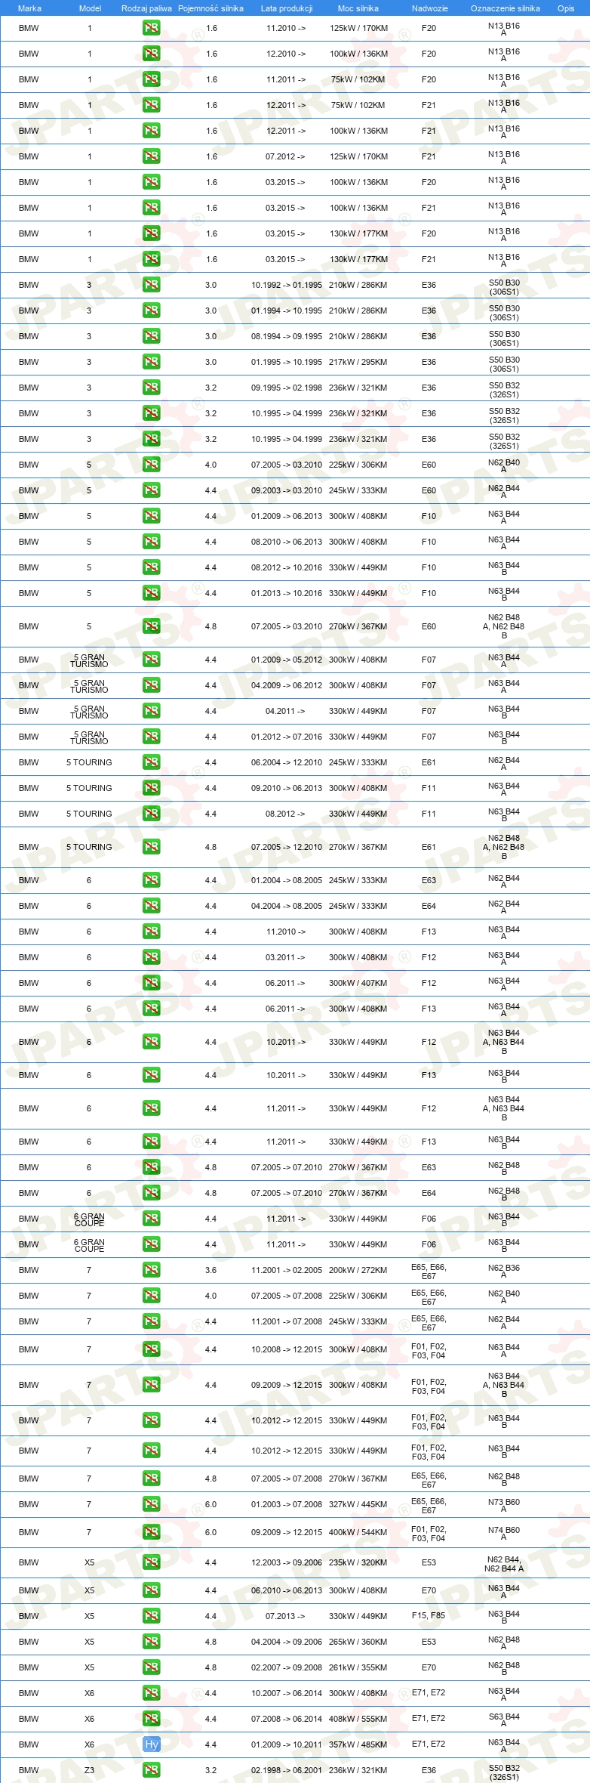Select the '04.2009 -> 06.2012' years cell
Screen dimensions: 590x1783
click(287, 685)
